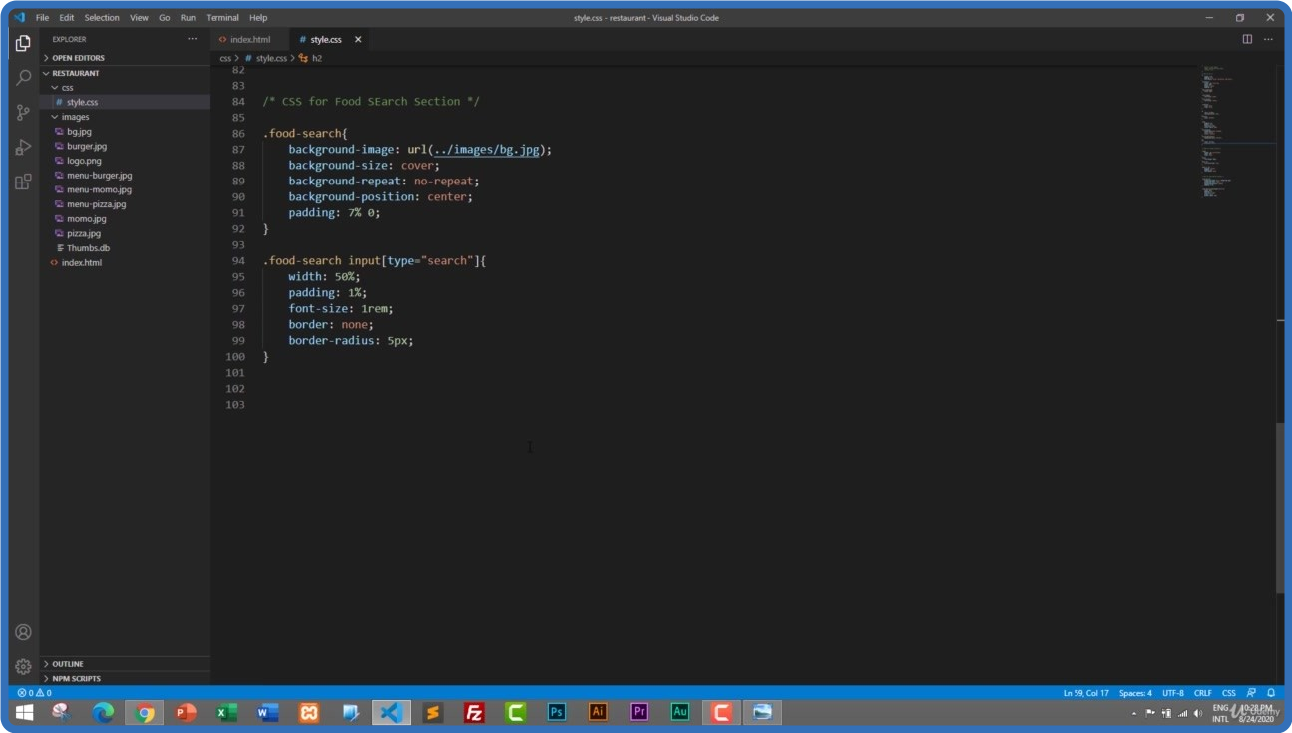Switch to the index.html tab

point(249,40)
